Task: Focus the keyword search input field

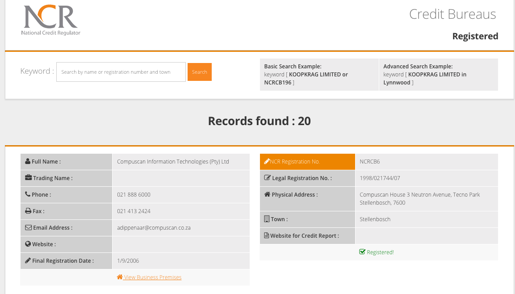Action: pos(121,72)
